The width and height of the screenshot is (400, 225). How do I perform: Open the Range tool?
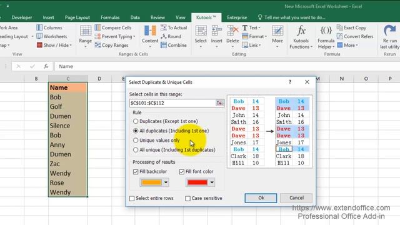pyautogui.click(x=86, y=36)
